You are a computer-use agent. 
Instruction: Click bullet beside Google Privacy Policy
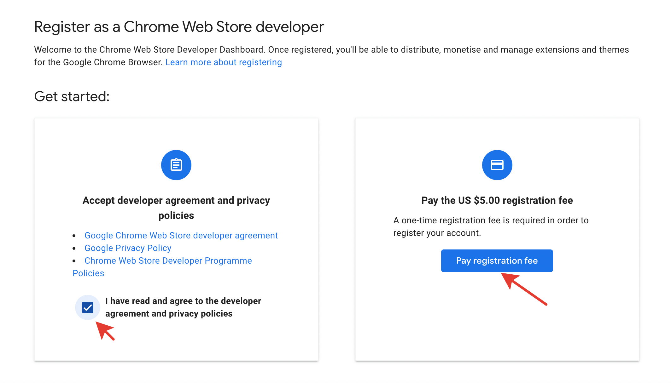(x=74, y=249)
